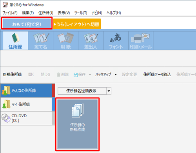Open the ナビ(N) menu
The height and width of the screenshot is (153, 196).
coord(97,13)
